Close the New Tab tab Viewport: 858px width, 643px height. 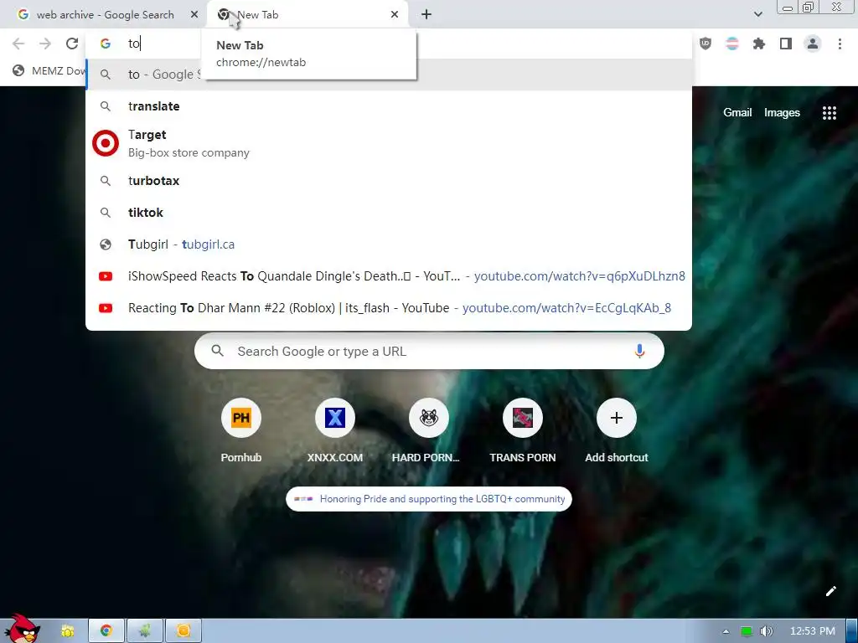coord(395,15)
